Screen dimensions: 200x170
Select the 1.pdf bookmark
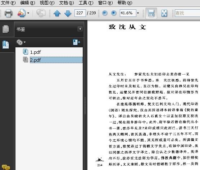click(36, 52)
